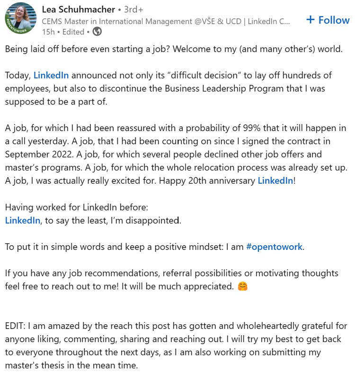The image size is (355, 374).
Task: Open Lea Schuhmacher's profile photo
Action: (20, 19)
